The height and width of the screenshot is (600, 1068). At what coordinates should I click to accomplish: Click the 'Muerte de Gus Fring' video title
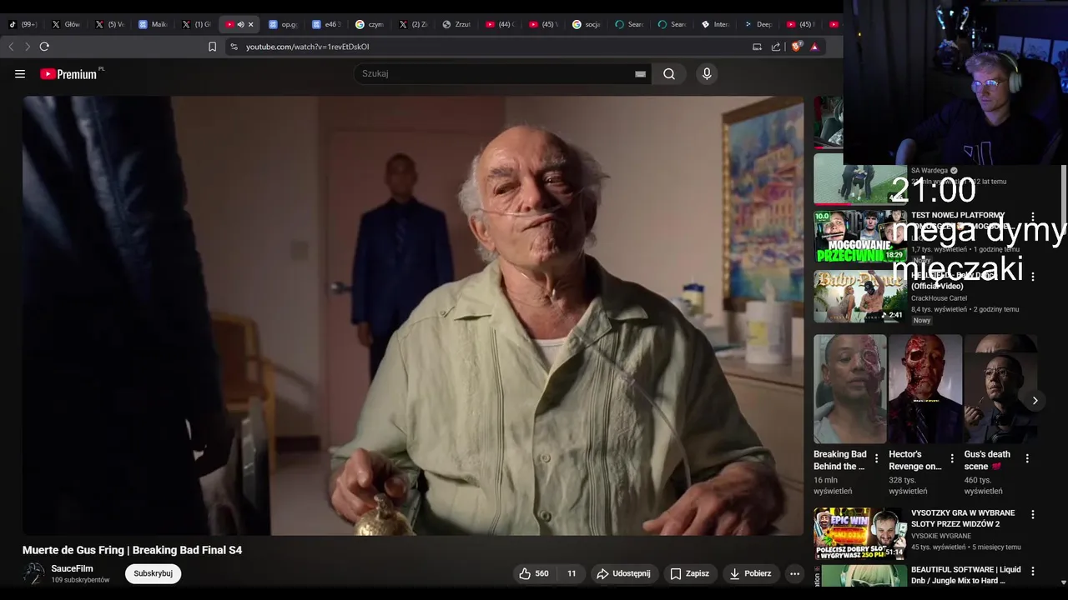(132, 550)
